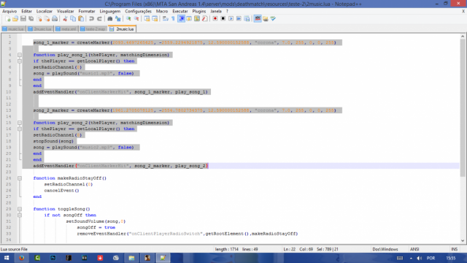Collapse the play_song_2 function fold
The height and width of the screenshot is (263, 467).
pos(20,123)
